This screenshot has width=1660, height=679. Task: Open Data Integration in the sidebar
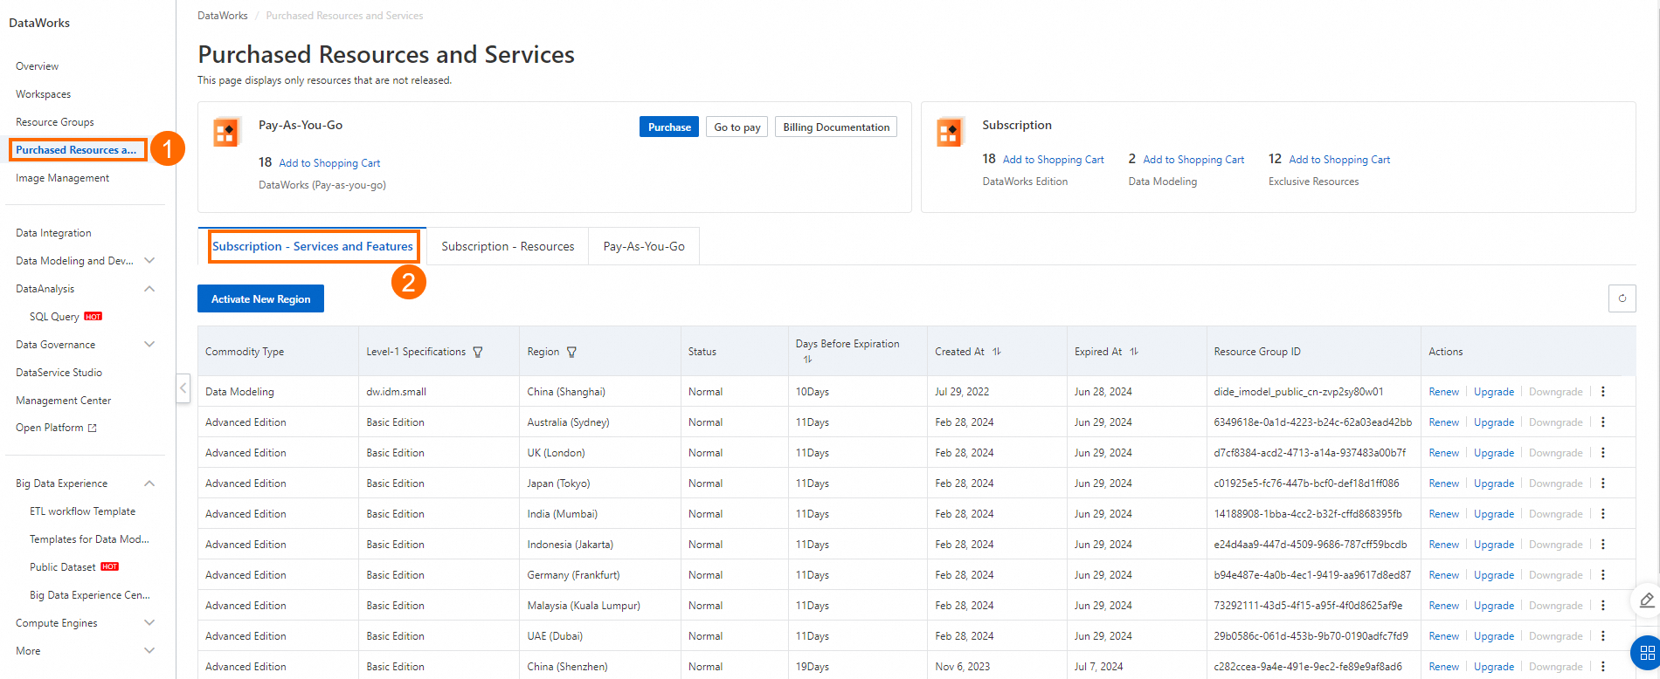(x=53, y=233)
